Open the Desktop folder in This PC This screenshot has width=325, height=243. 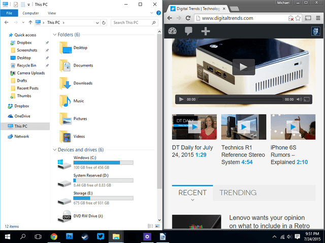[74, 48]
